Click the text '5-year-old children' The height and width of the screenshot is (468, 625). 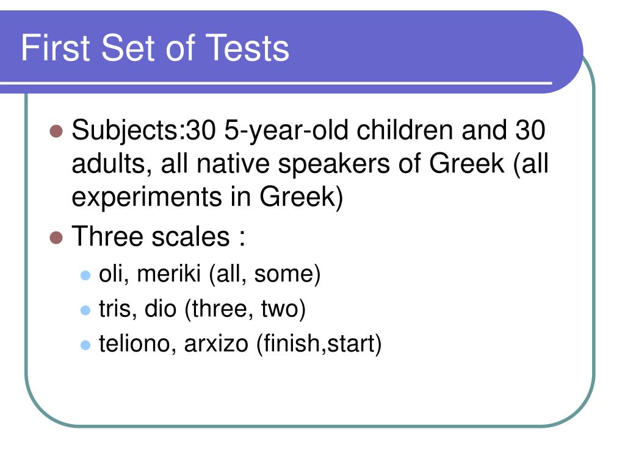[x=339, y=130]
